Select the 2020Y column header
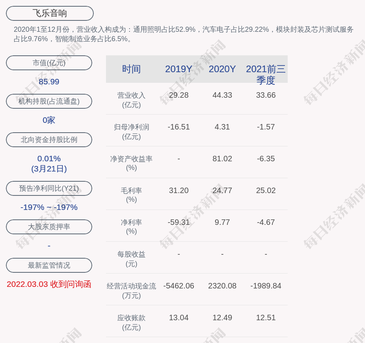Image resolution: width=365 pixels, height=343 pixels. click(x=222, y=69)
